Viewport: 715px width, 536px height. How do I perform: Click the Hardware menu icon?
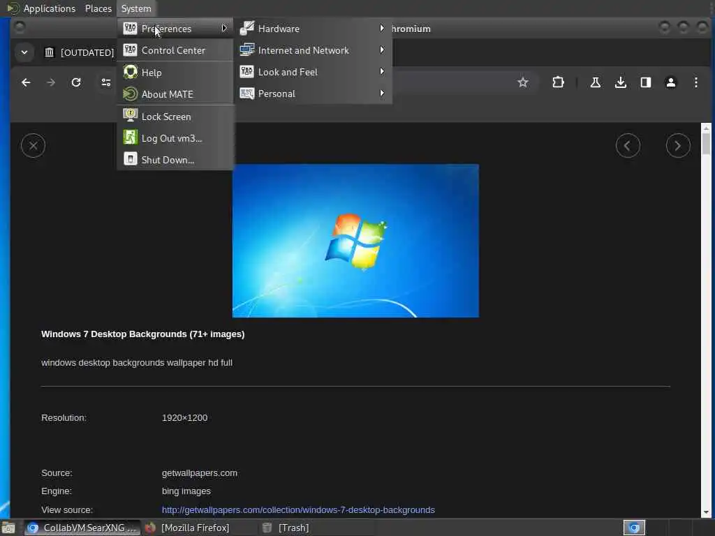[x=246, y=28]
